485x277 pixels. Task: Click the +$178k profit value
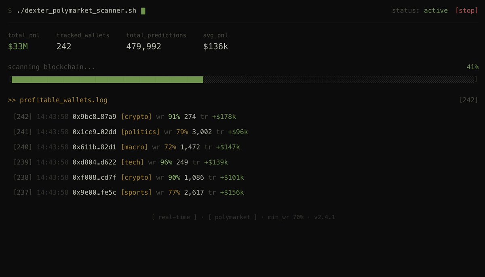(x=224, y=117)
